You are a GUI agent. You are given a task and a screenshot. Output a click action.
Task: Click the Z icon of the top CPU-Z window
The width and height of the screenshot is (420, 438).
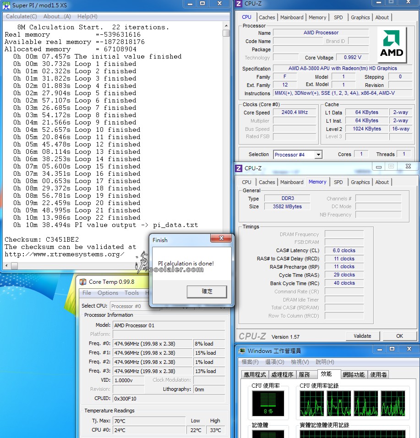(x=239, y=4)
